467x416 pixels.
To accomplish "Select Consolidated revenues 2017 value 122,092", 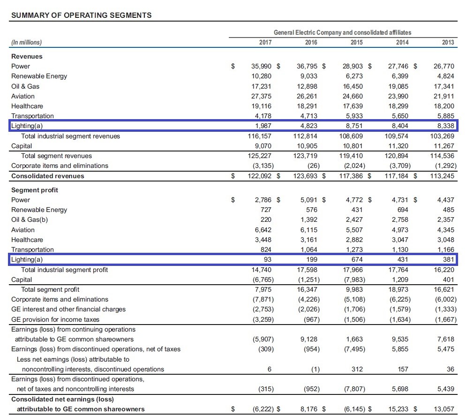I will point(259,176).
